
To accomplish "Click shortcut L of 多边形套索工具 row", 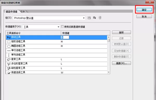I will [61, 64].
